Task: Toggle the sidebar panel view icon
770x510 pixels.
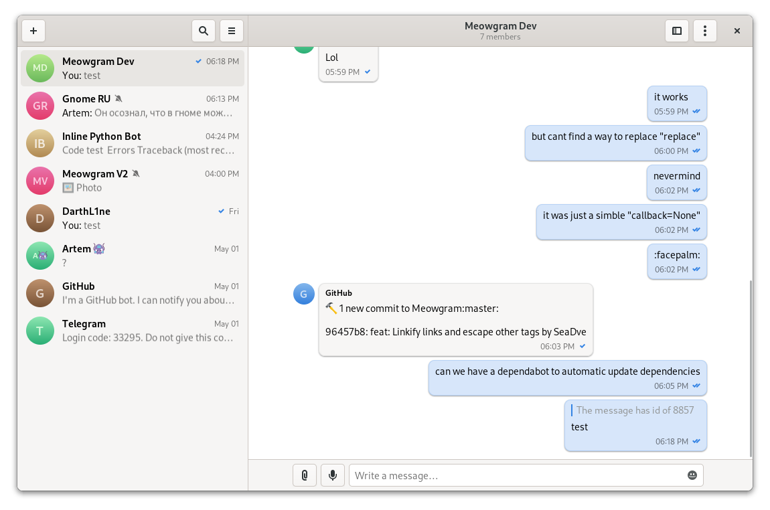Action: point(677,31)
